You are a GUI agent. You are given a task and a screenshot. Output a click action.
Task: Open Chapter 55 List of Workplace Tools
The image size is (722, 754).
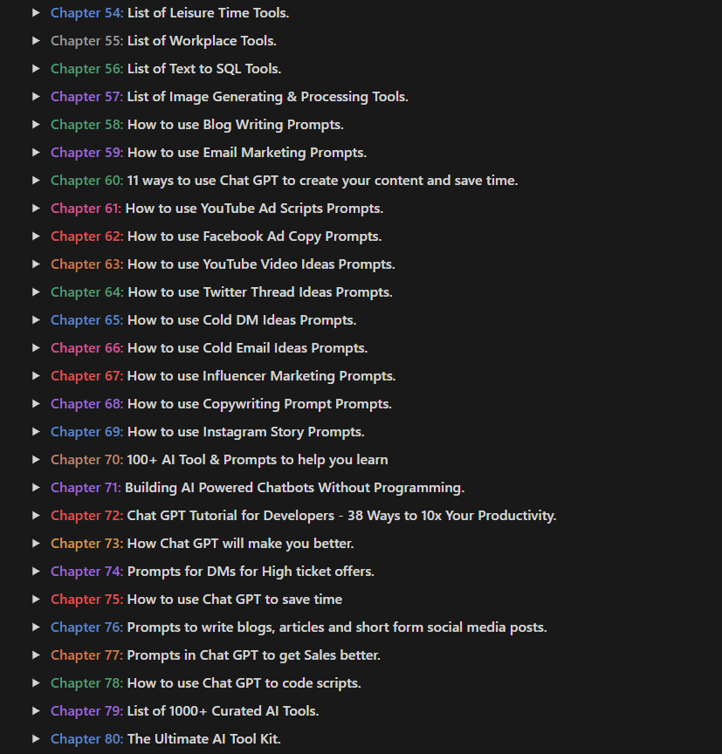pos(163,41)
